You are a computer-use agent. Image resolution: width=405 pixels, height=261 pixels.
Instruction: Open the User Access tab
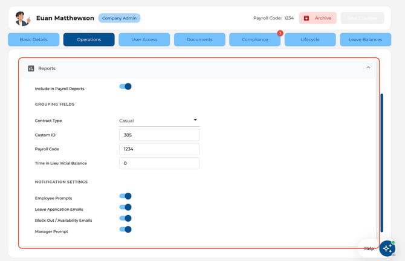point(144,39)
